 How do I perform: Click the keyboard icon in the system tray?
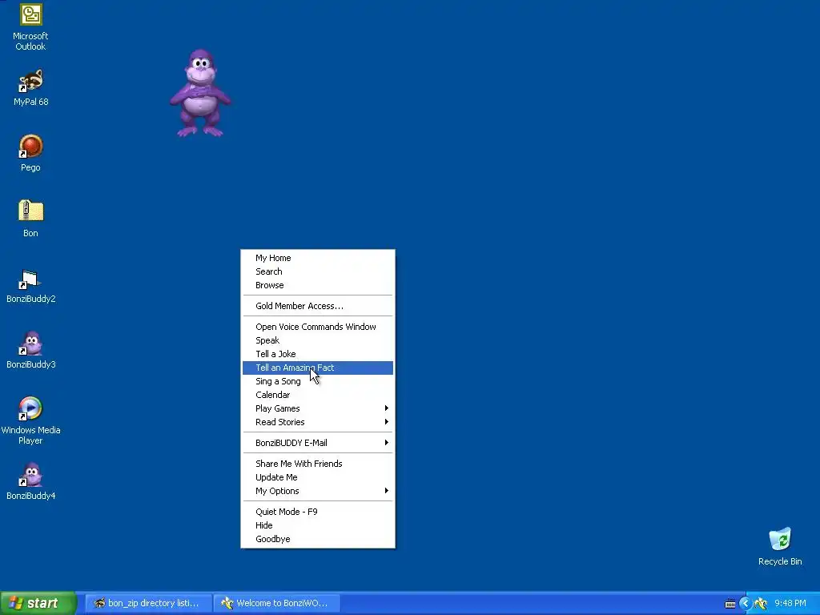(x=730, y=604)
